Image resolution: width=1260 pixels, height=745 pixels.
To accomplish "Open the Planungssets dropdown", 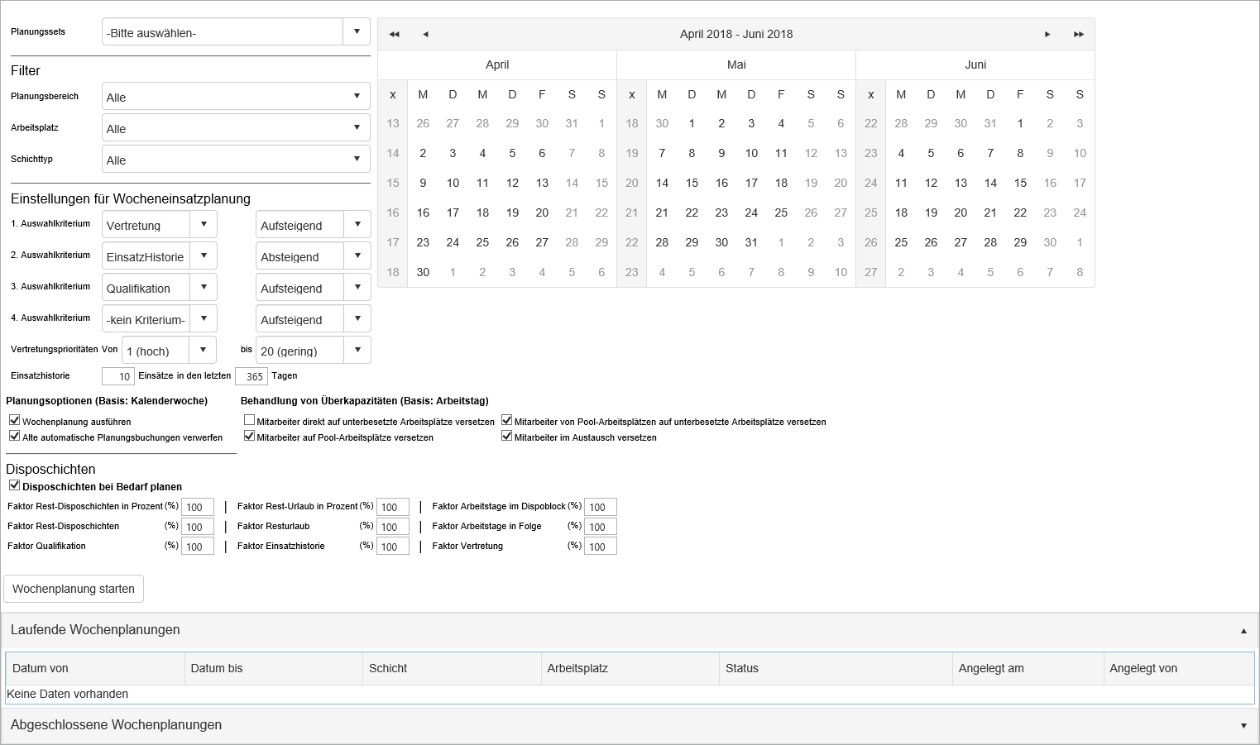I will 236,32.
